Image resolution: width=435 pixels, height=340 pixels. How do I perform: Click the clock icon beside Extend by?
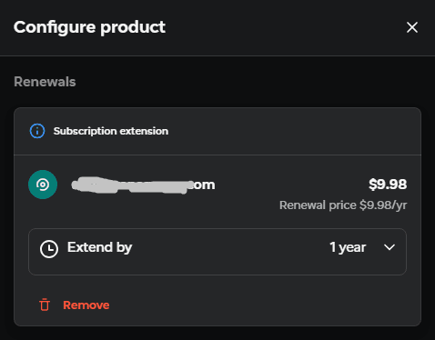[x=49, y=249]
